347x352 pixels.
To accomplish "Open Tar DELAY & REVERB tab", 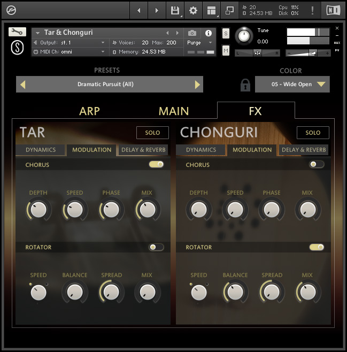I will tap(143, 150).
